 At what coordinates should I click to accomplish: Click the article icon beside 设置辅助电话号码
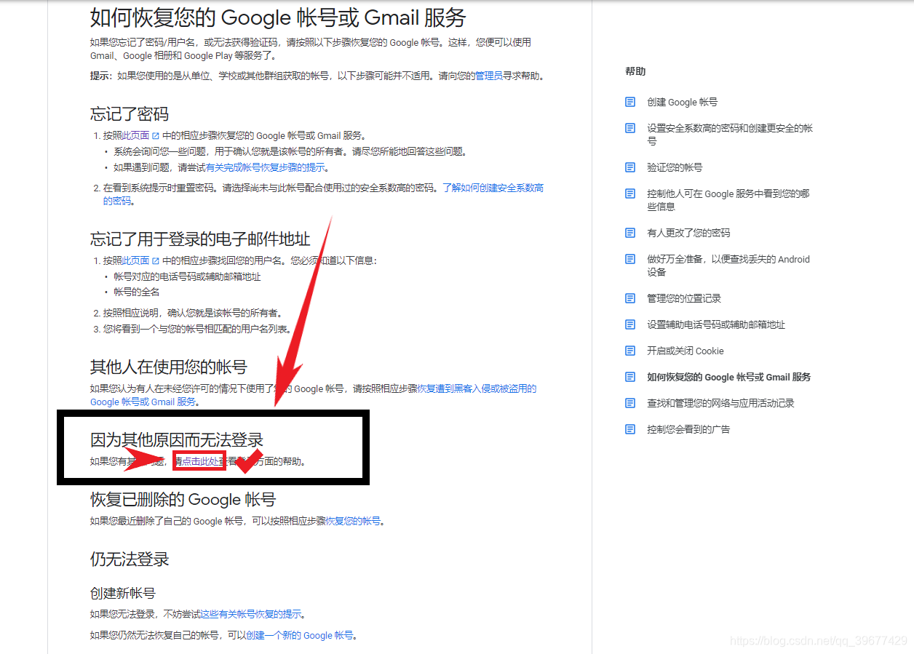[x=630, y=324]
